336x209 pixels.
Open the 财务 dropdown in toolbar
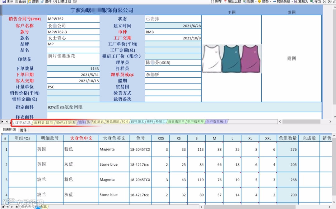[x=265, y=1]
